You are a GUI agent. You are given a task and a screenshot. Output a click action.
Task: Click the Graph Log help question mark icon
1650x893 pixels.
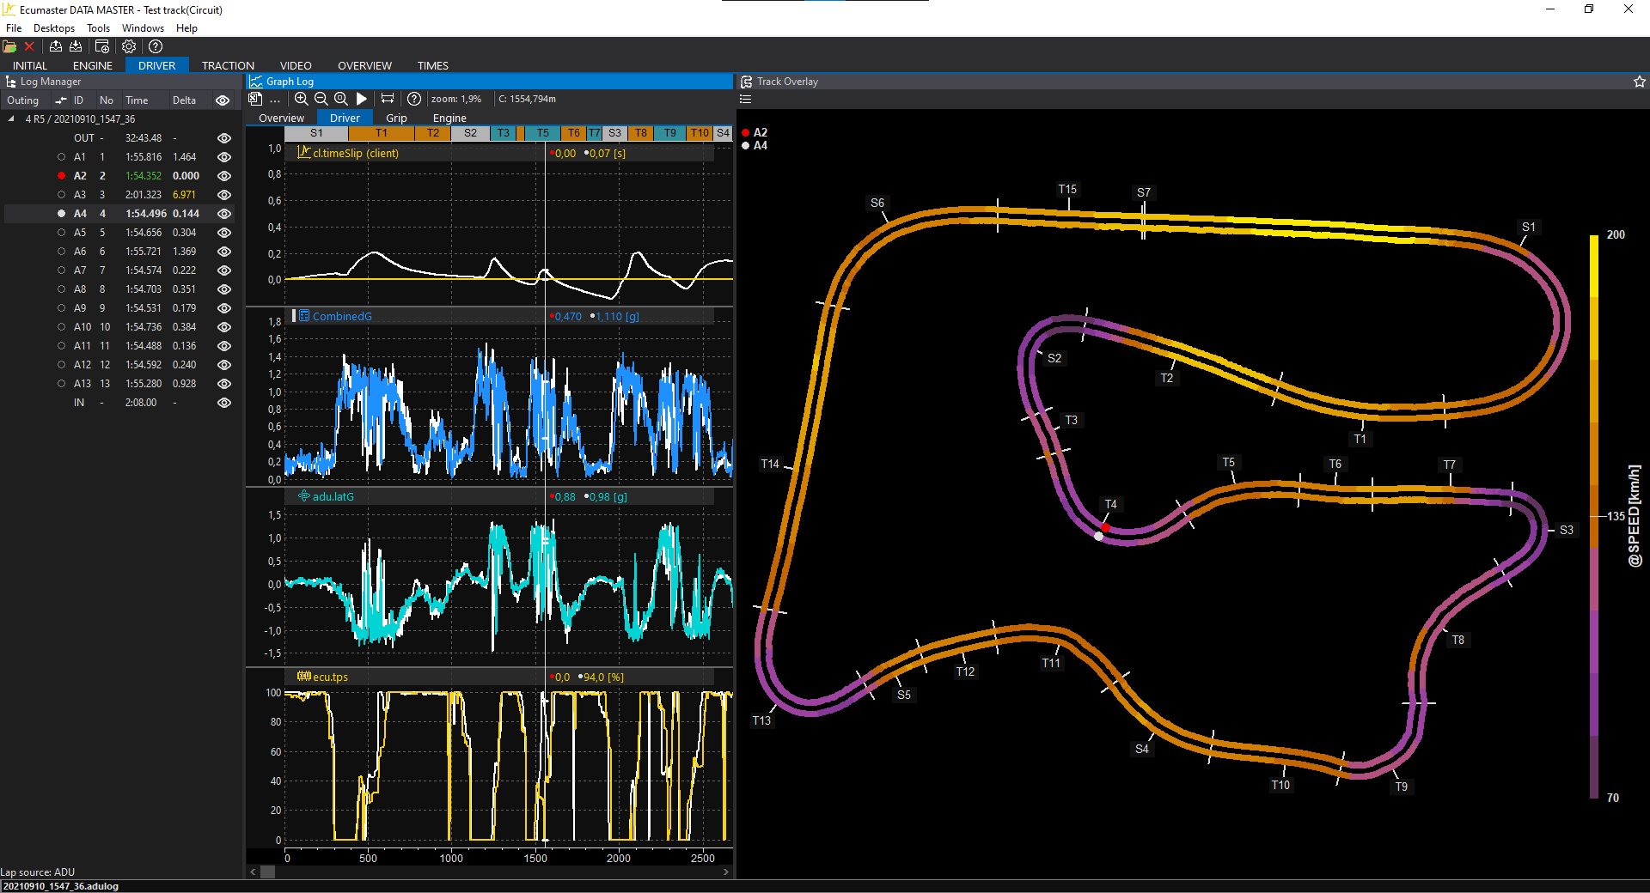[413, 99]
